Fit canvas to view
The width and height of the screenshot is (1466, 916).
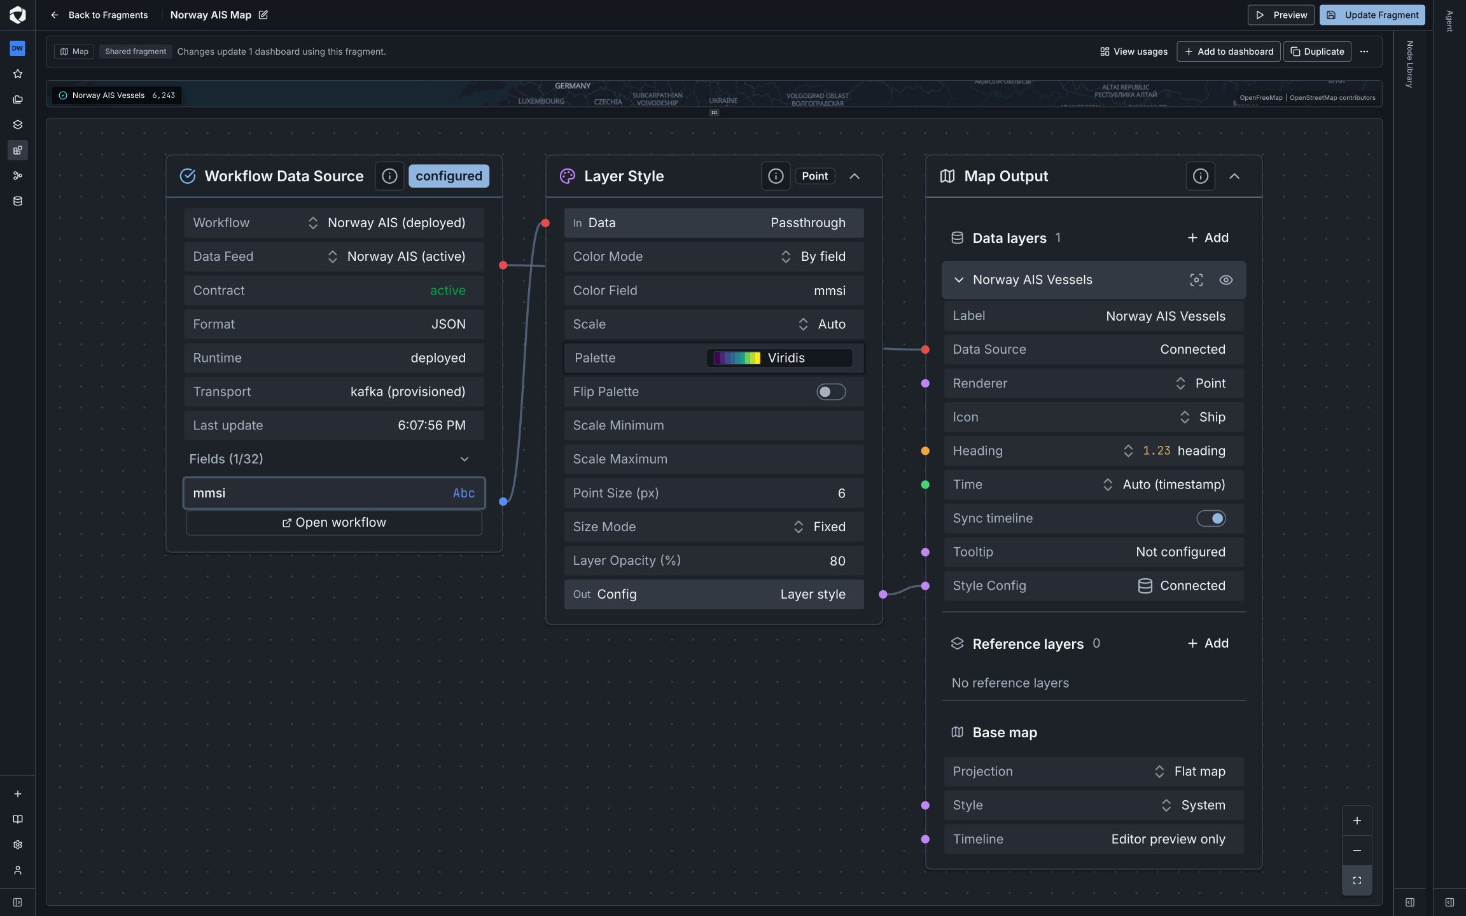(x=1357, y=880)
